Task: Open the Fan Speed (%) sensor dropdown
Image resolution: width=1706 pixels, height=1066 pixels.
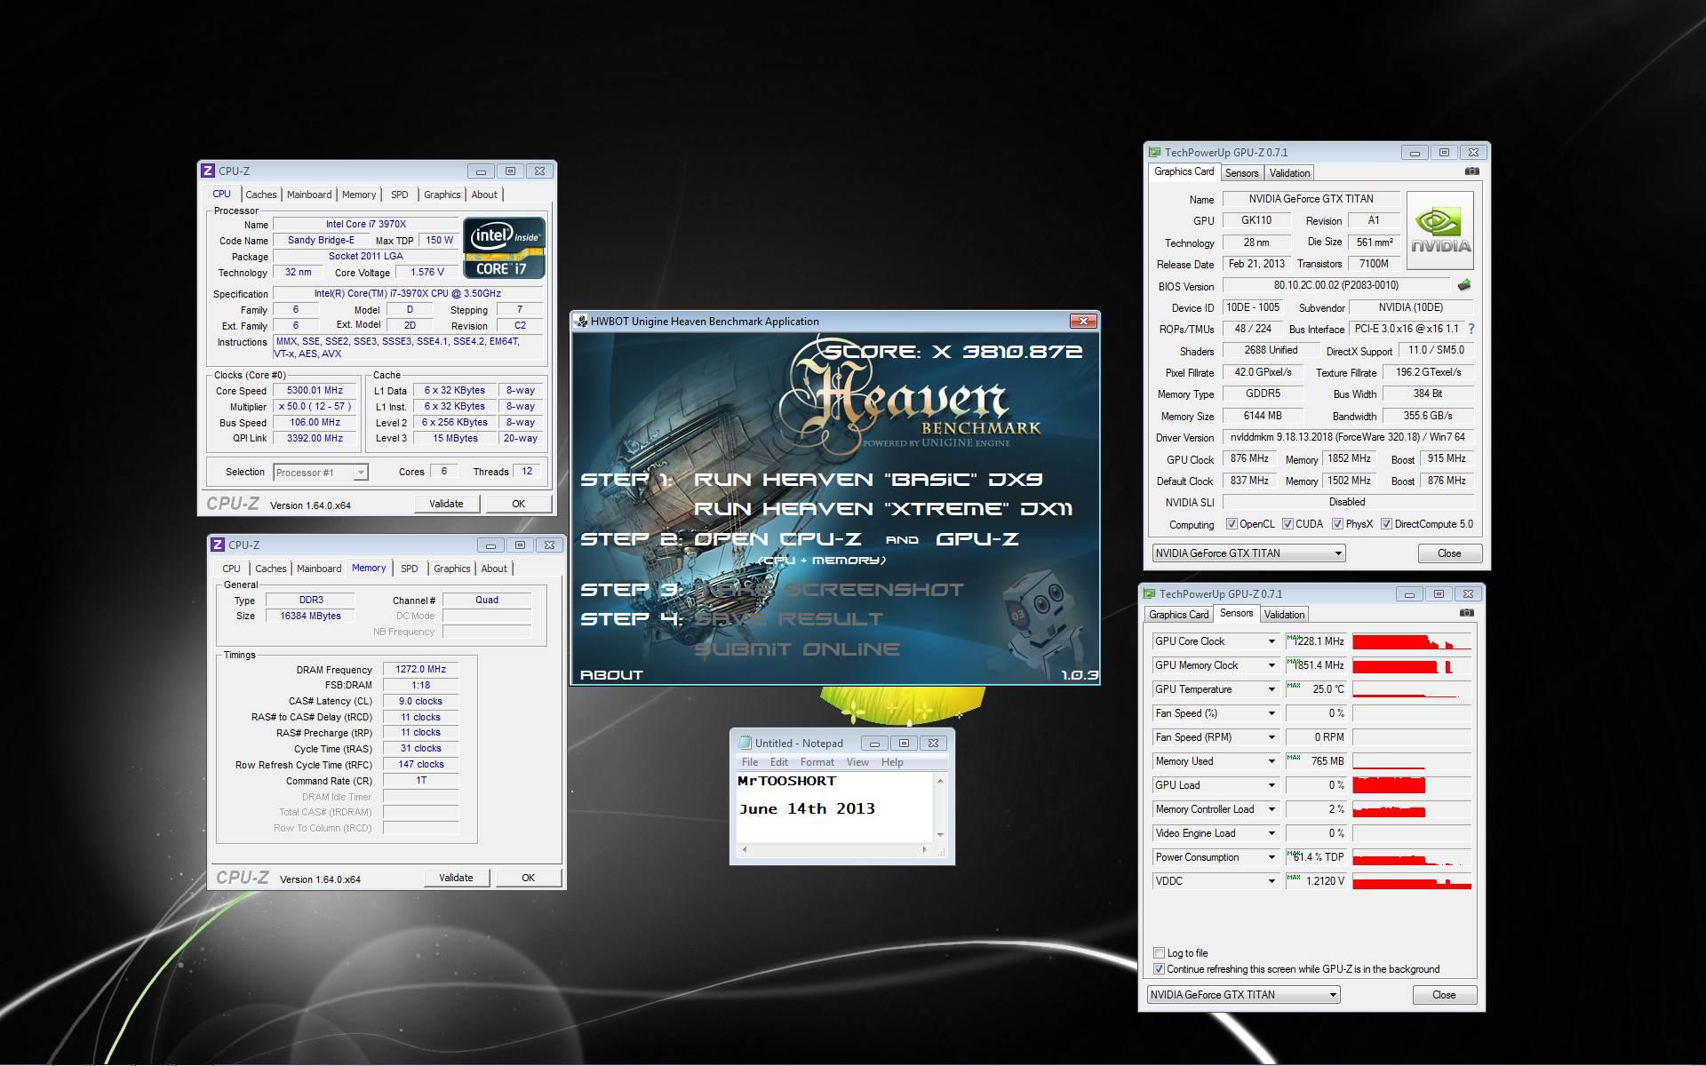Action: [x=1272, y=713]
